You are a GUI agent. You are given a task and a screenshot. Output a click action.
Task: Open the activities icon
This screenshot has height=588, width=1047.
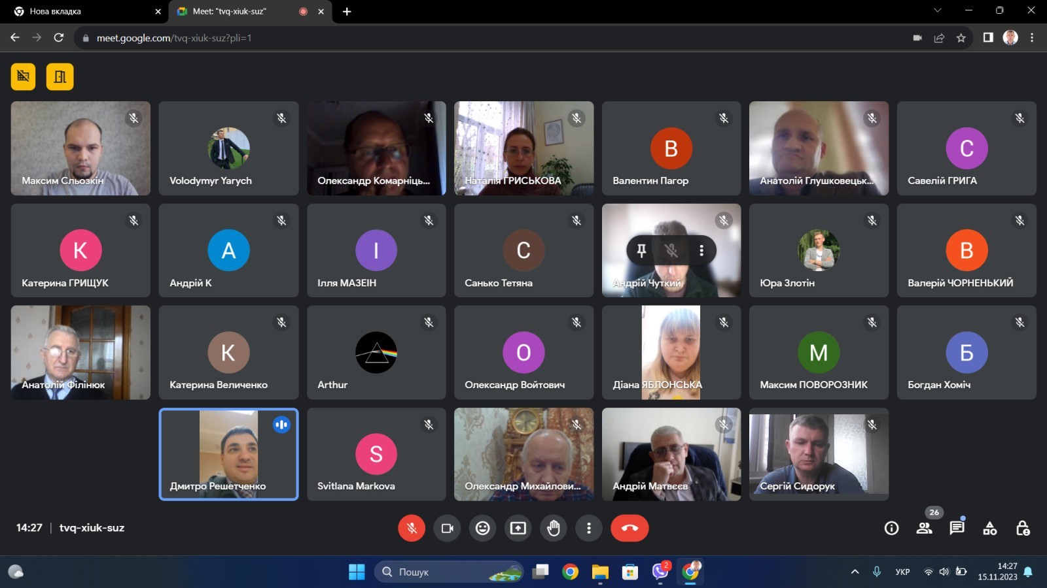tap(989, 528)
